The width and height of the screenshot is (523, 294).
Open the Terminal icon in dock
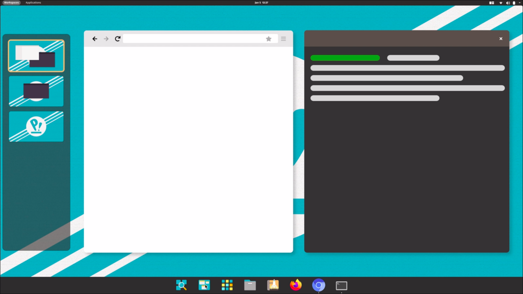click(342, 286)
